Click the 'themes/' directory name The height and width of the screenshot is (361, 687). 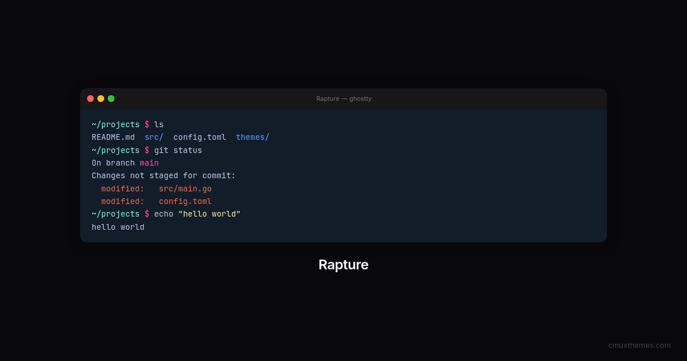pyautogui.click(x=252, y=138)
